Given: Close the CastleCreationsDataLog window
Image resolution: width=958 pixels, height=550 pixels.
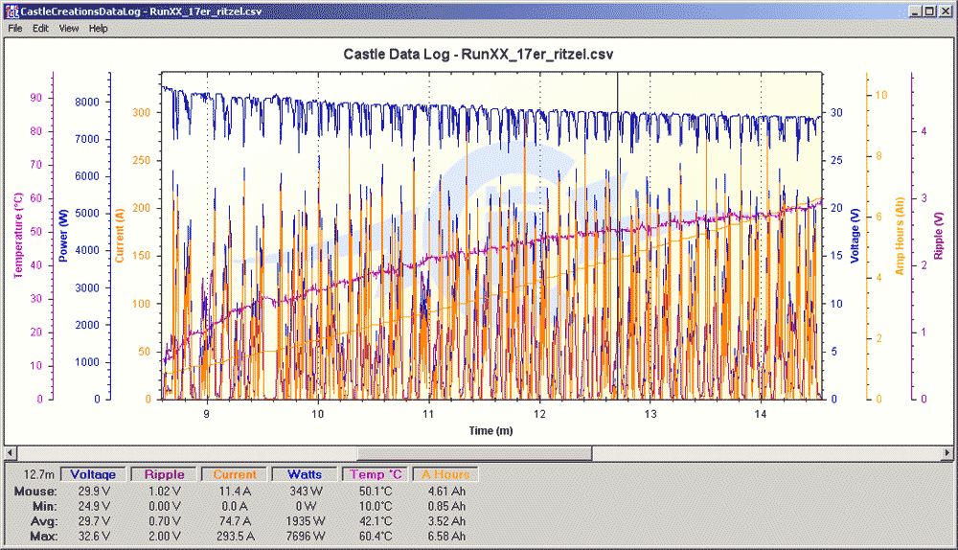Looking at the screenshot, I should (x=945, y=11).
